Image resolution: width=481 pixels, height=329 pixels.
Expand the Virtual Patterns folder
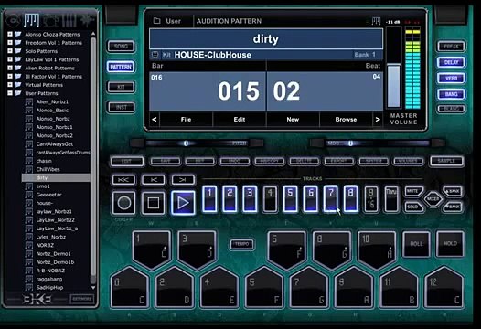click(10, 85)
